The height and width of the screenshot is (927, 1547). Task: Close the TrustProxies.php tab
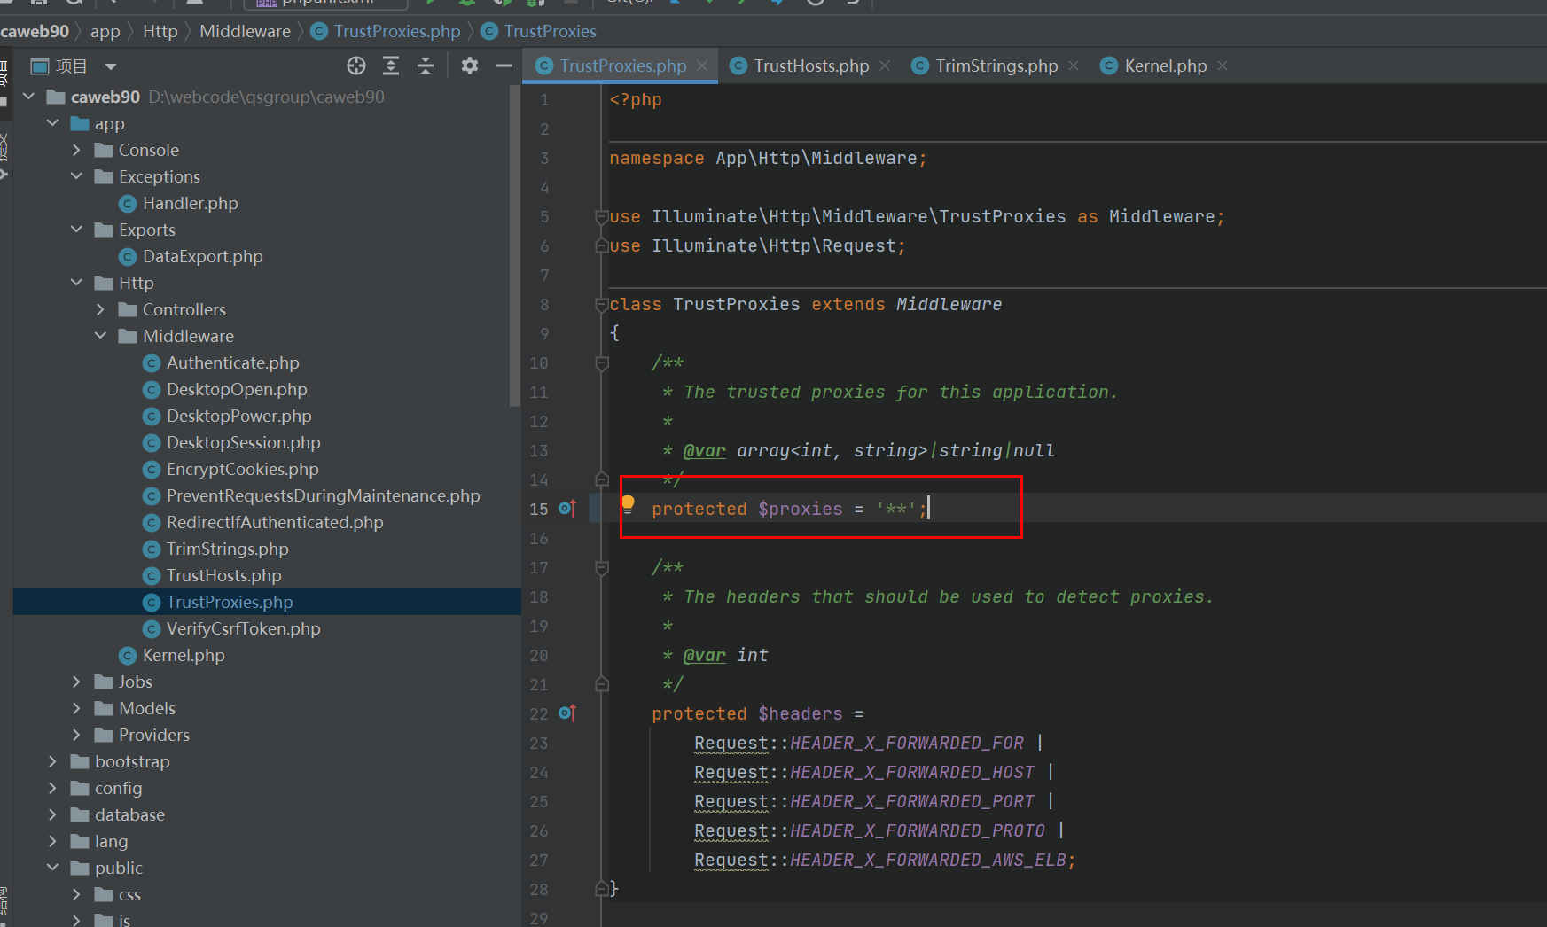pos(702,66)
